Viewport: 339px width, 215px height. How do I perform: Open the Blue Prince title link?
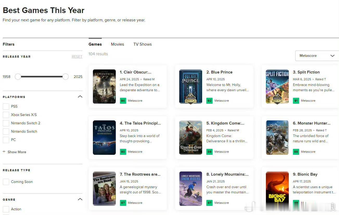220,72
